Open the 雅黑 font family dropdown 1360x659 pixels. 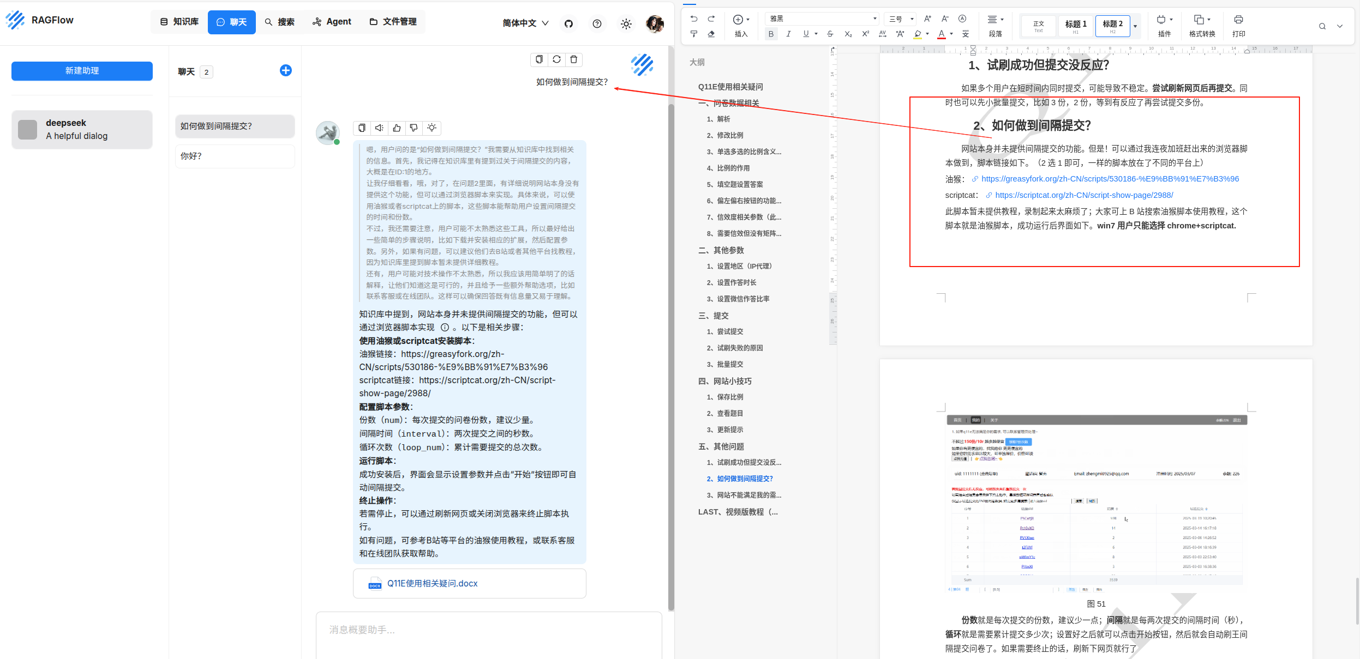tap(822, 19)
